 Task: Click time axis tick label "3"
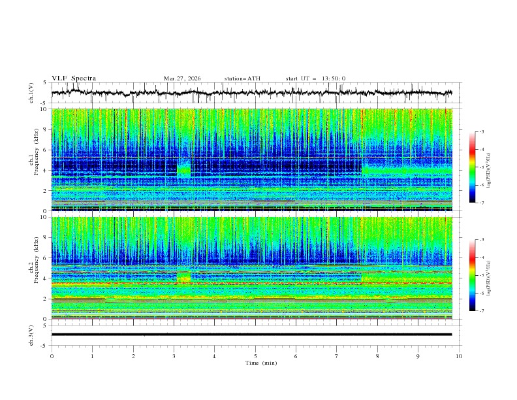tap(174, 356)
